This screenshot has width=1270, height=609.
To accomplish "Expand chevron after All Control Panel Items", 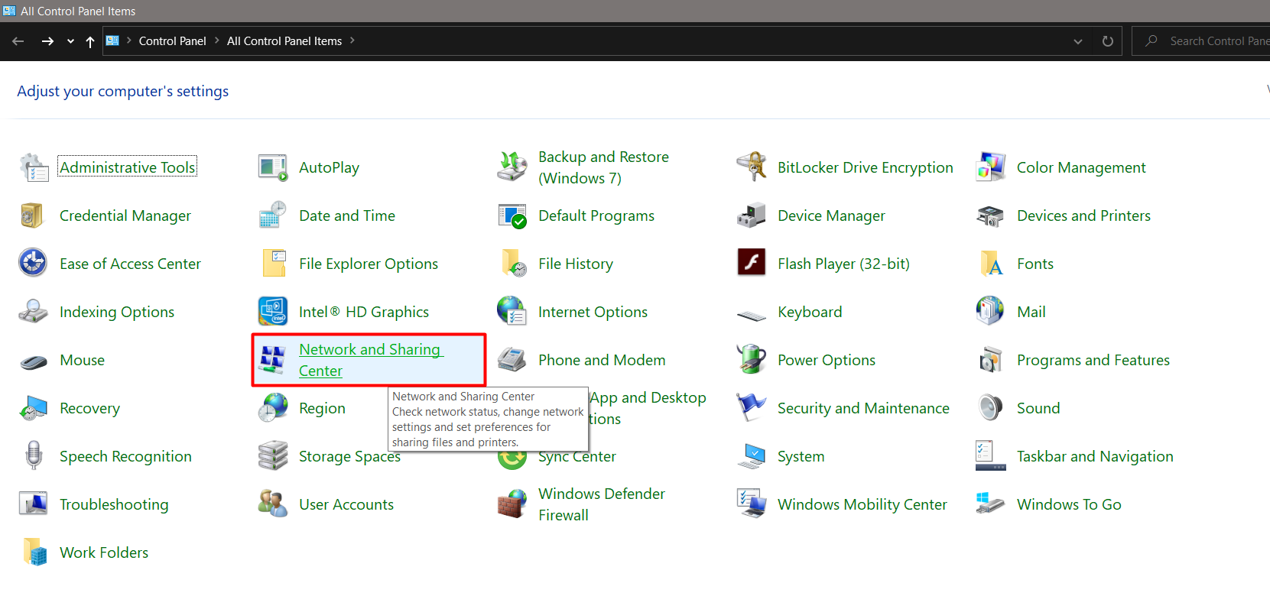I will tap(352, 40).
